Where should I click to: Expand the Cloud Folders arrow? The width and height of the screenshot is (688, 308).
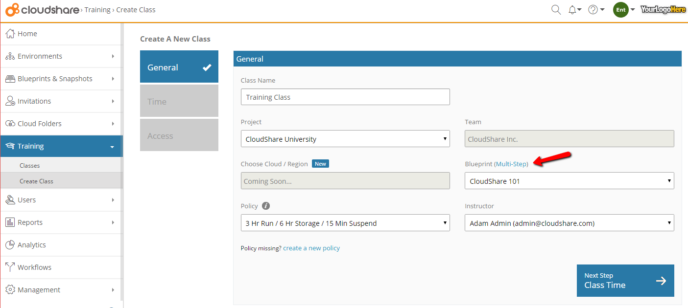(113, 124)
